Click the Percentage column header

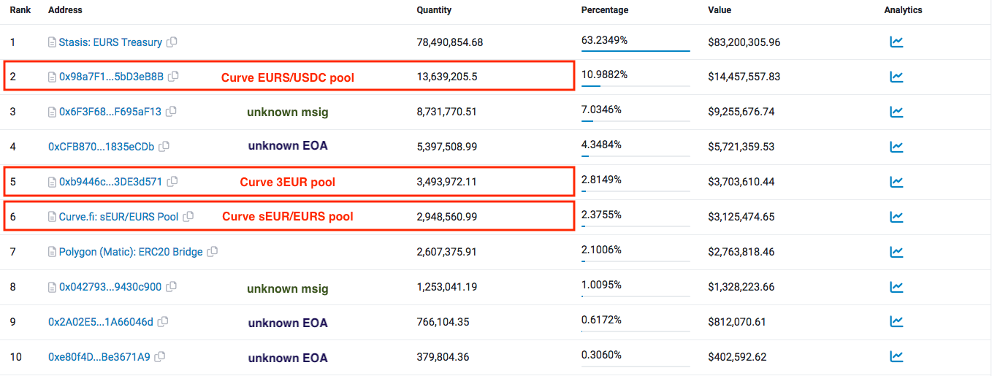pyautogui.click(x=604, y=10)
